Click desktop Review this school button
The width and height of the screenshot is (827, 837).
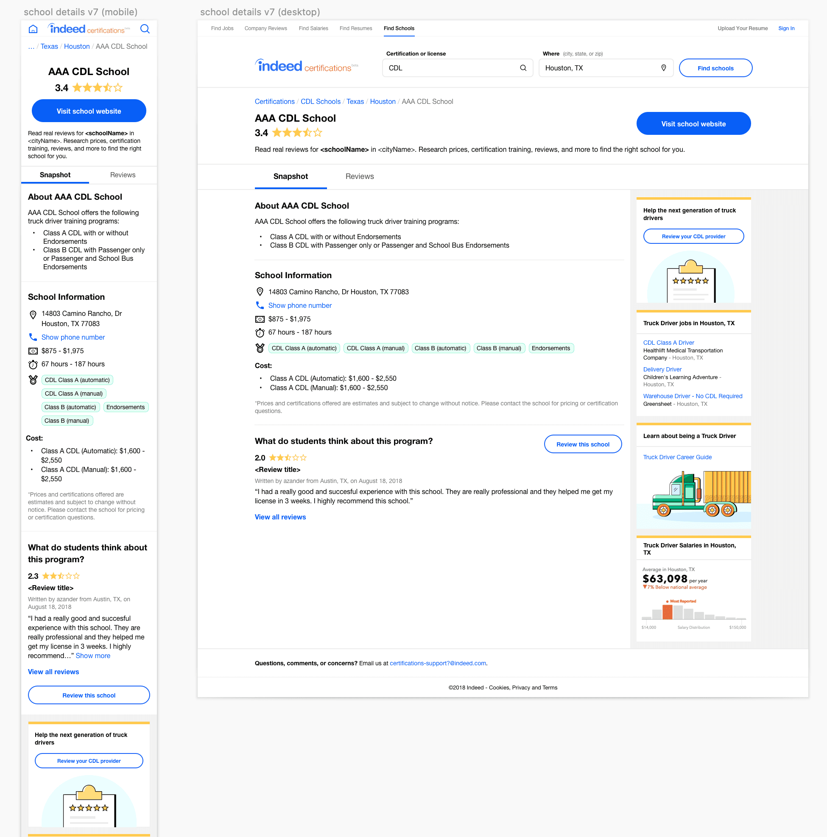point(583,444)
